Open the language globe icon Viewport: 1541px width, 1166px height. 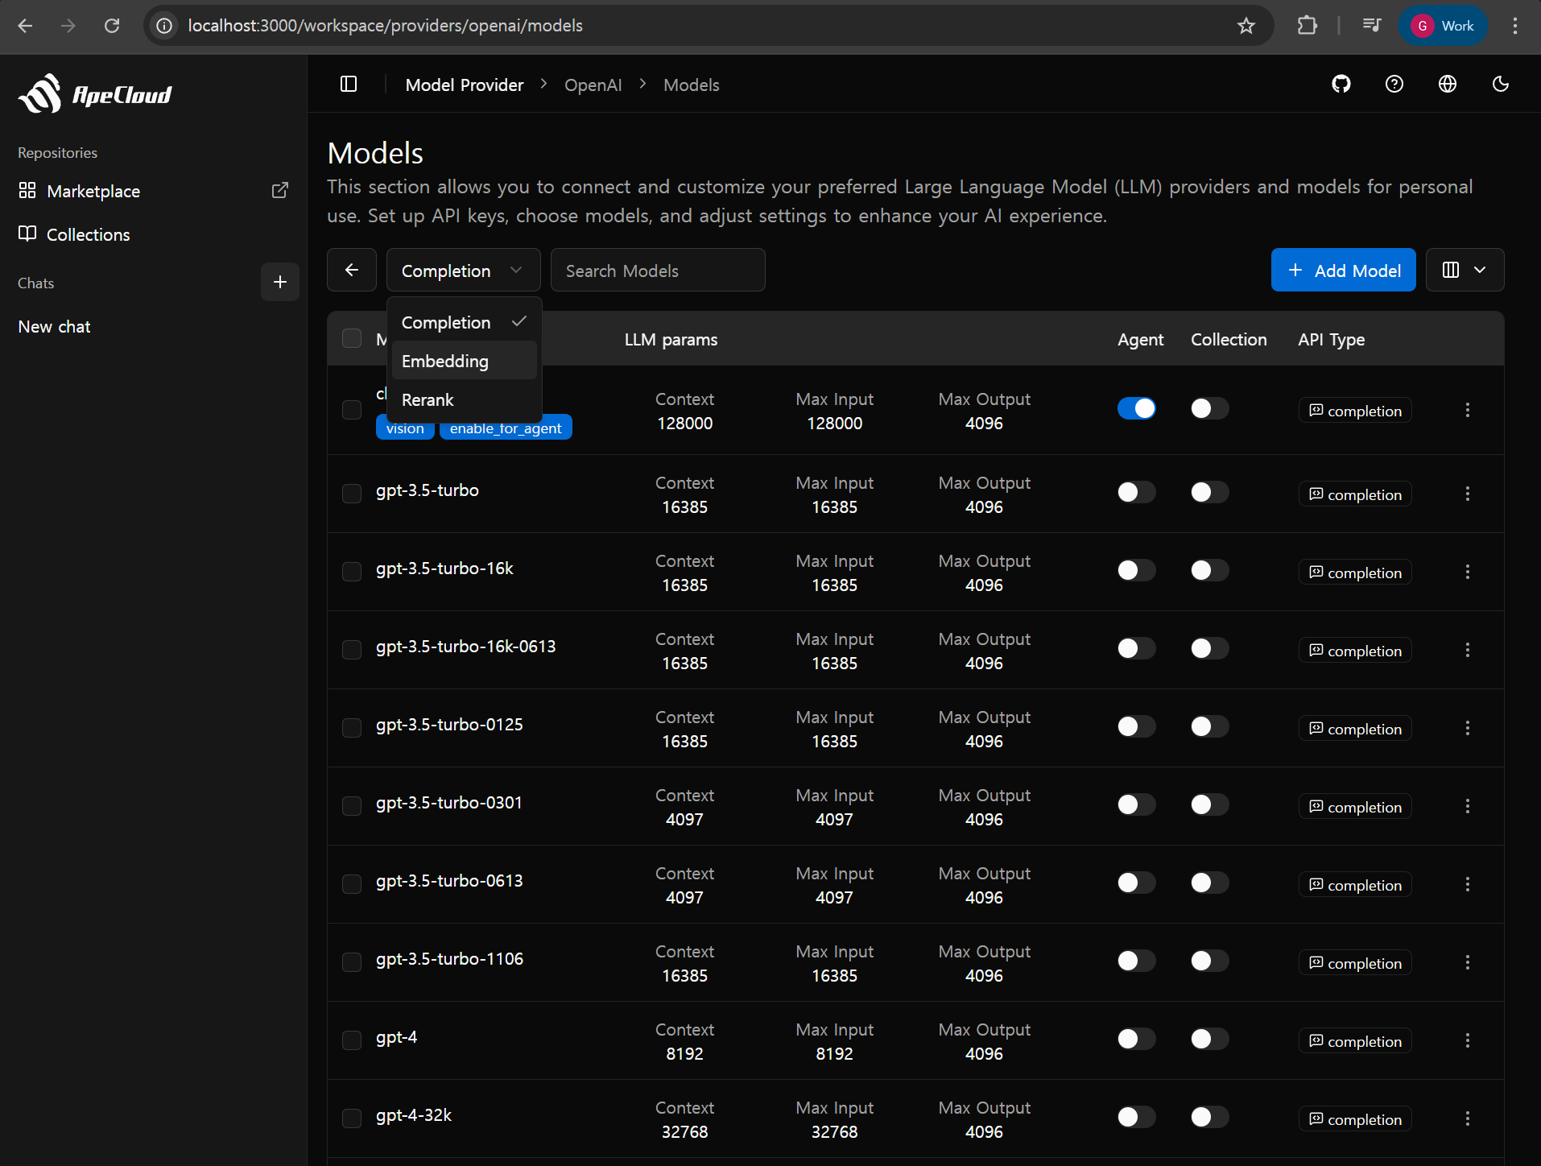1447,84
